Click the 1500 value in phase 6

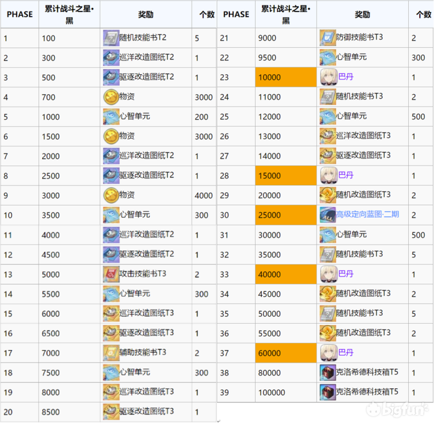[51, 136]
